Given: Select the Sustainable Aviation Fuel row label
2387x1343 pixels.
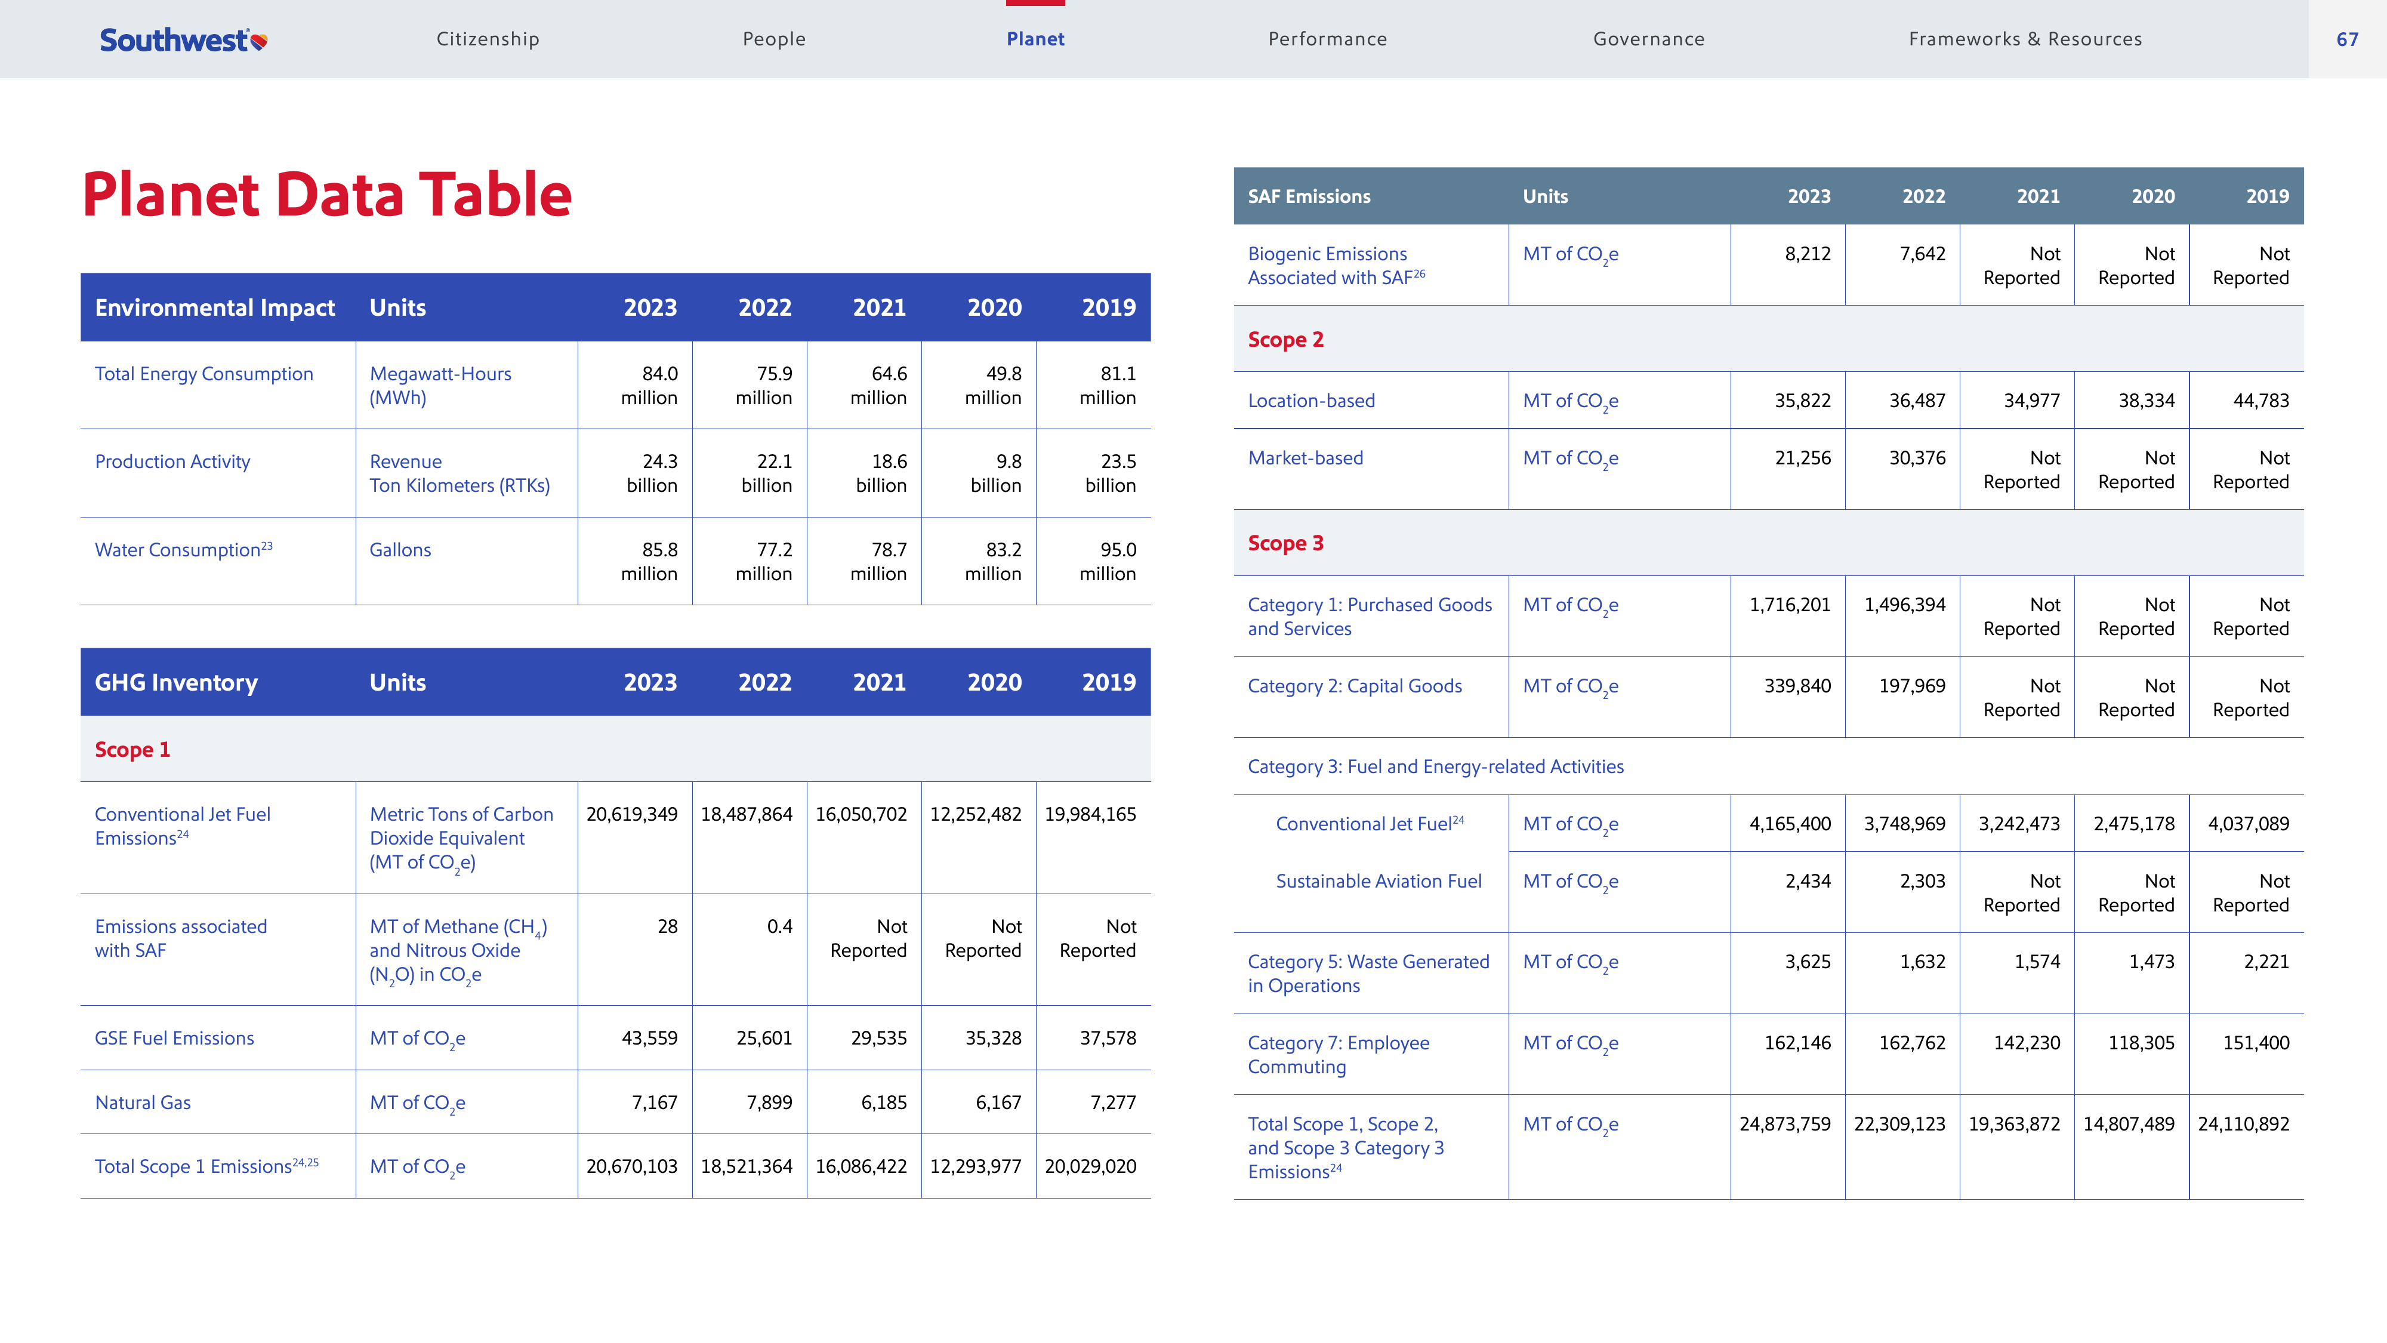Looking at the screenshot, I should [1379, 880].
